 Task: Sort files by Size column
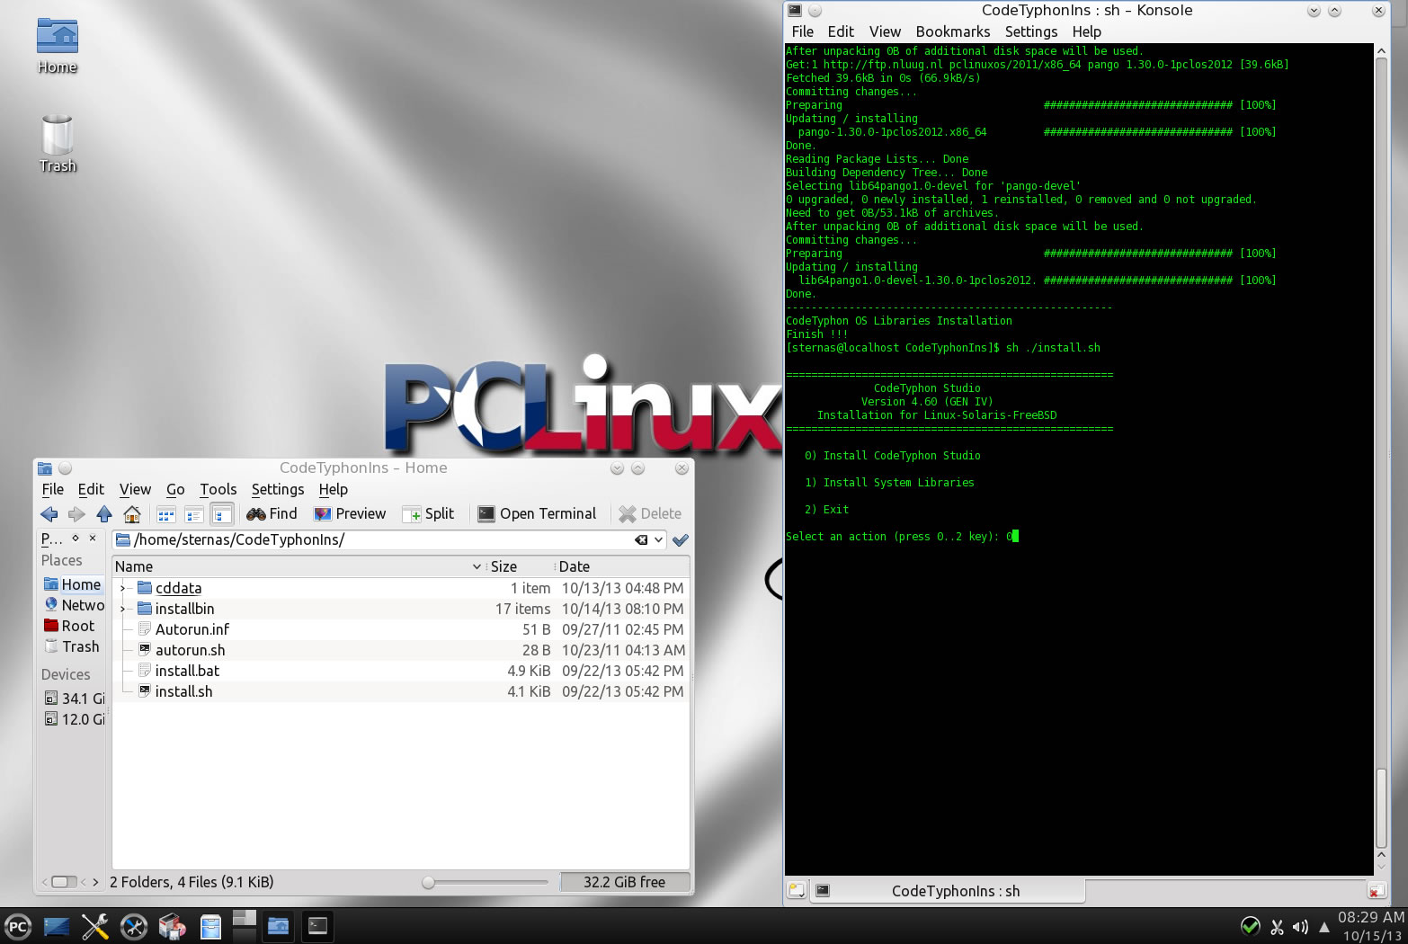(x=519, y=566)
